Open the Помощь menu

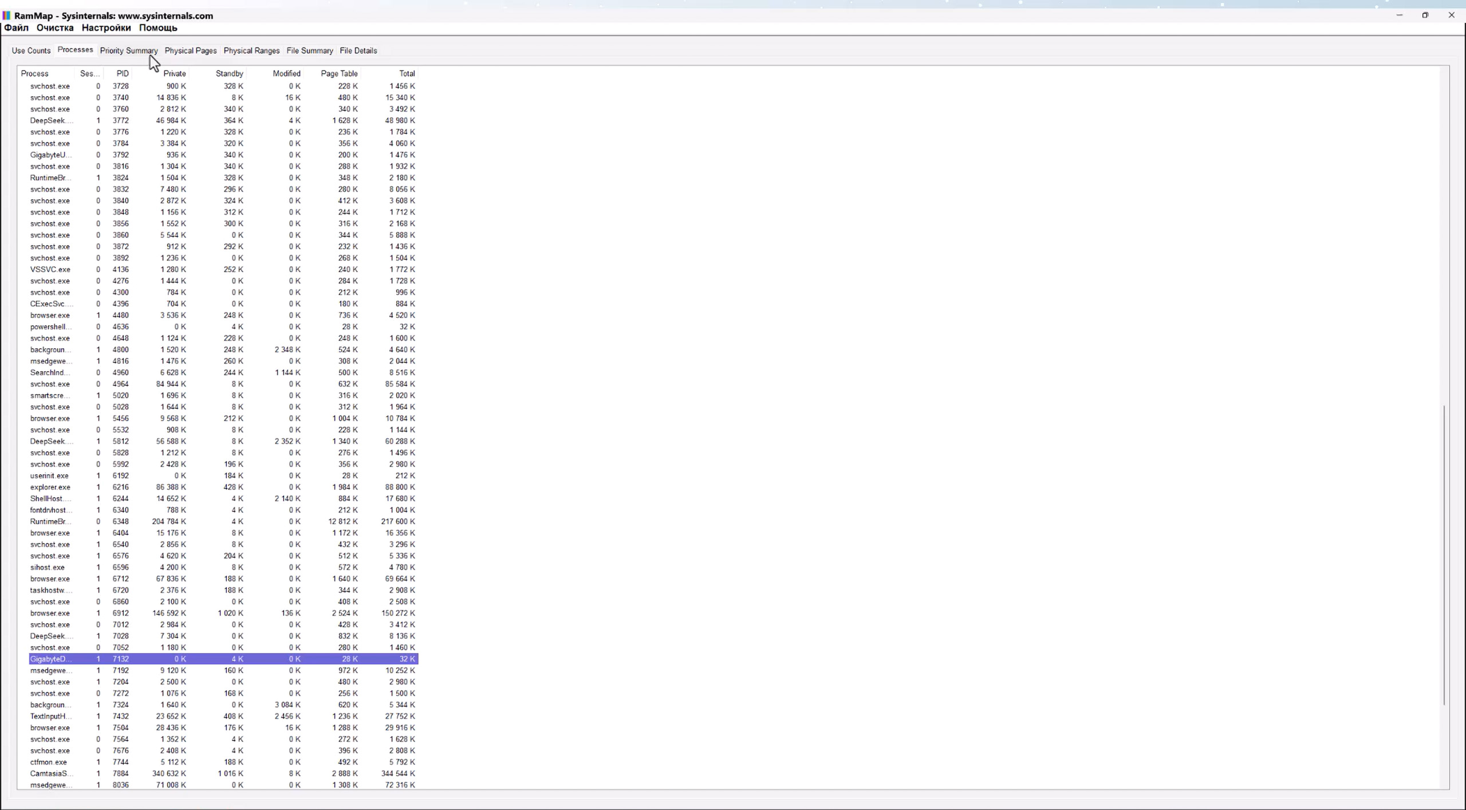(158, 27)
